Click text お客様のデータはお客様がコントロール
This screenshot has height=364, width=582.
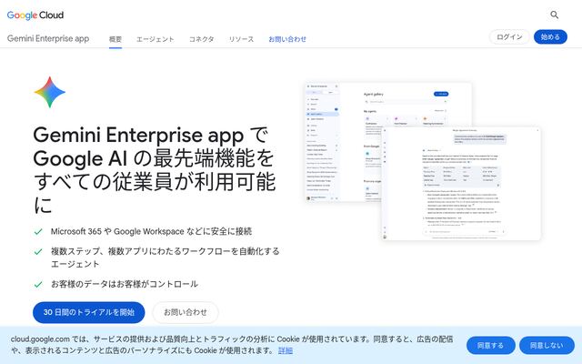tap(125, 284)
